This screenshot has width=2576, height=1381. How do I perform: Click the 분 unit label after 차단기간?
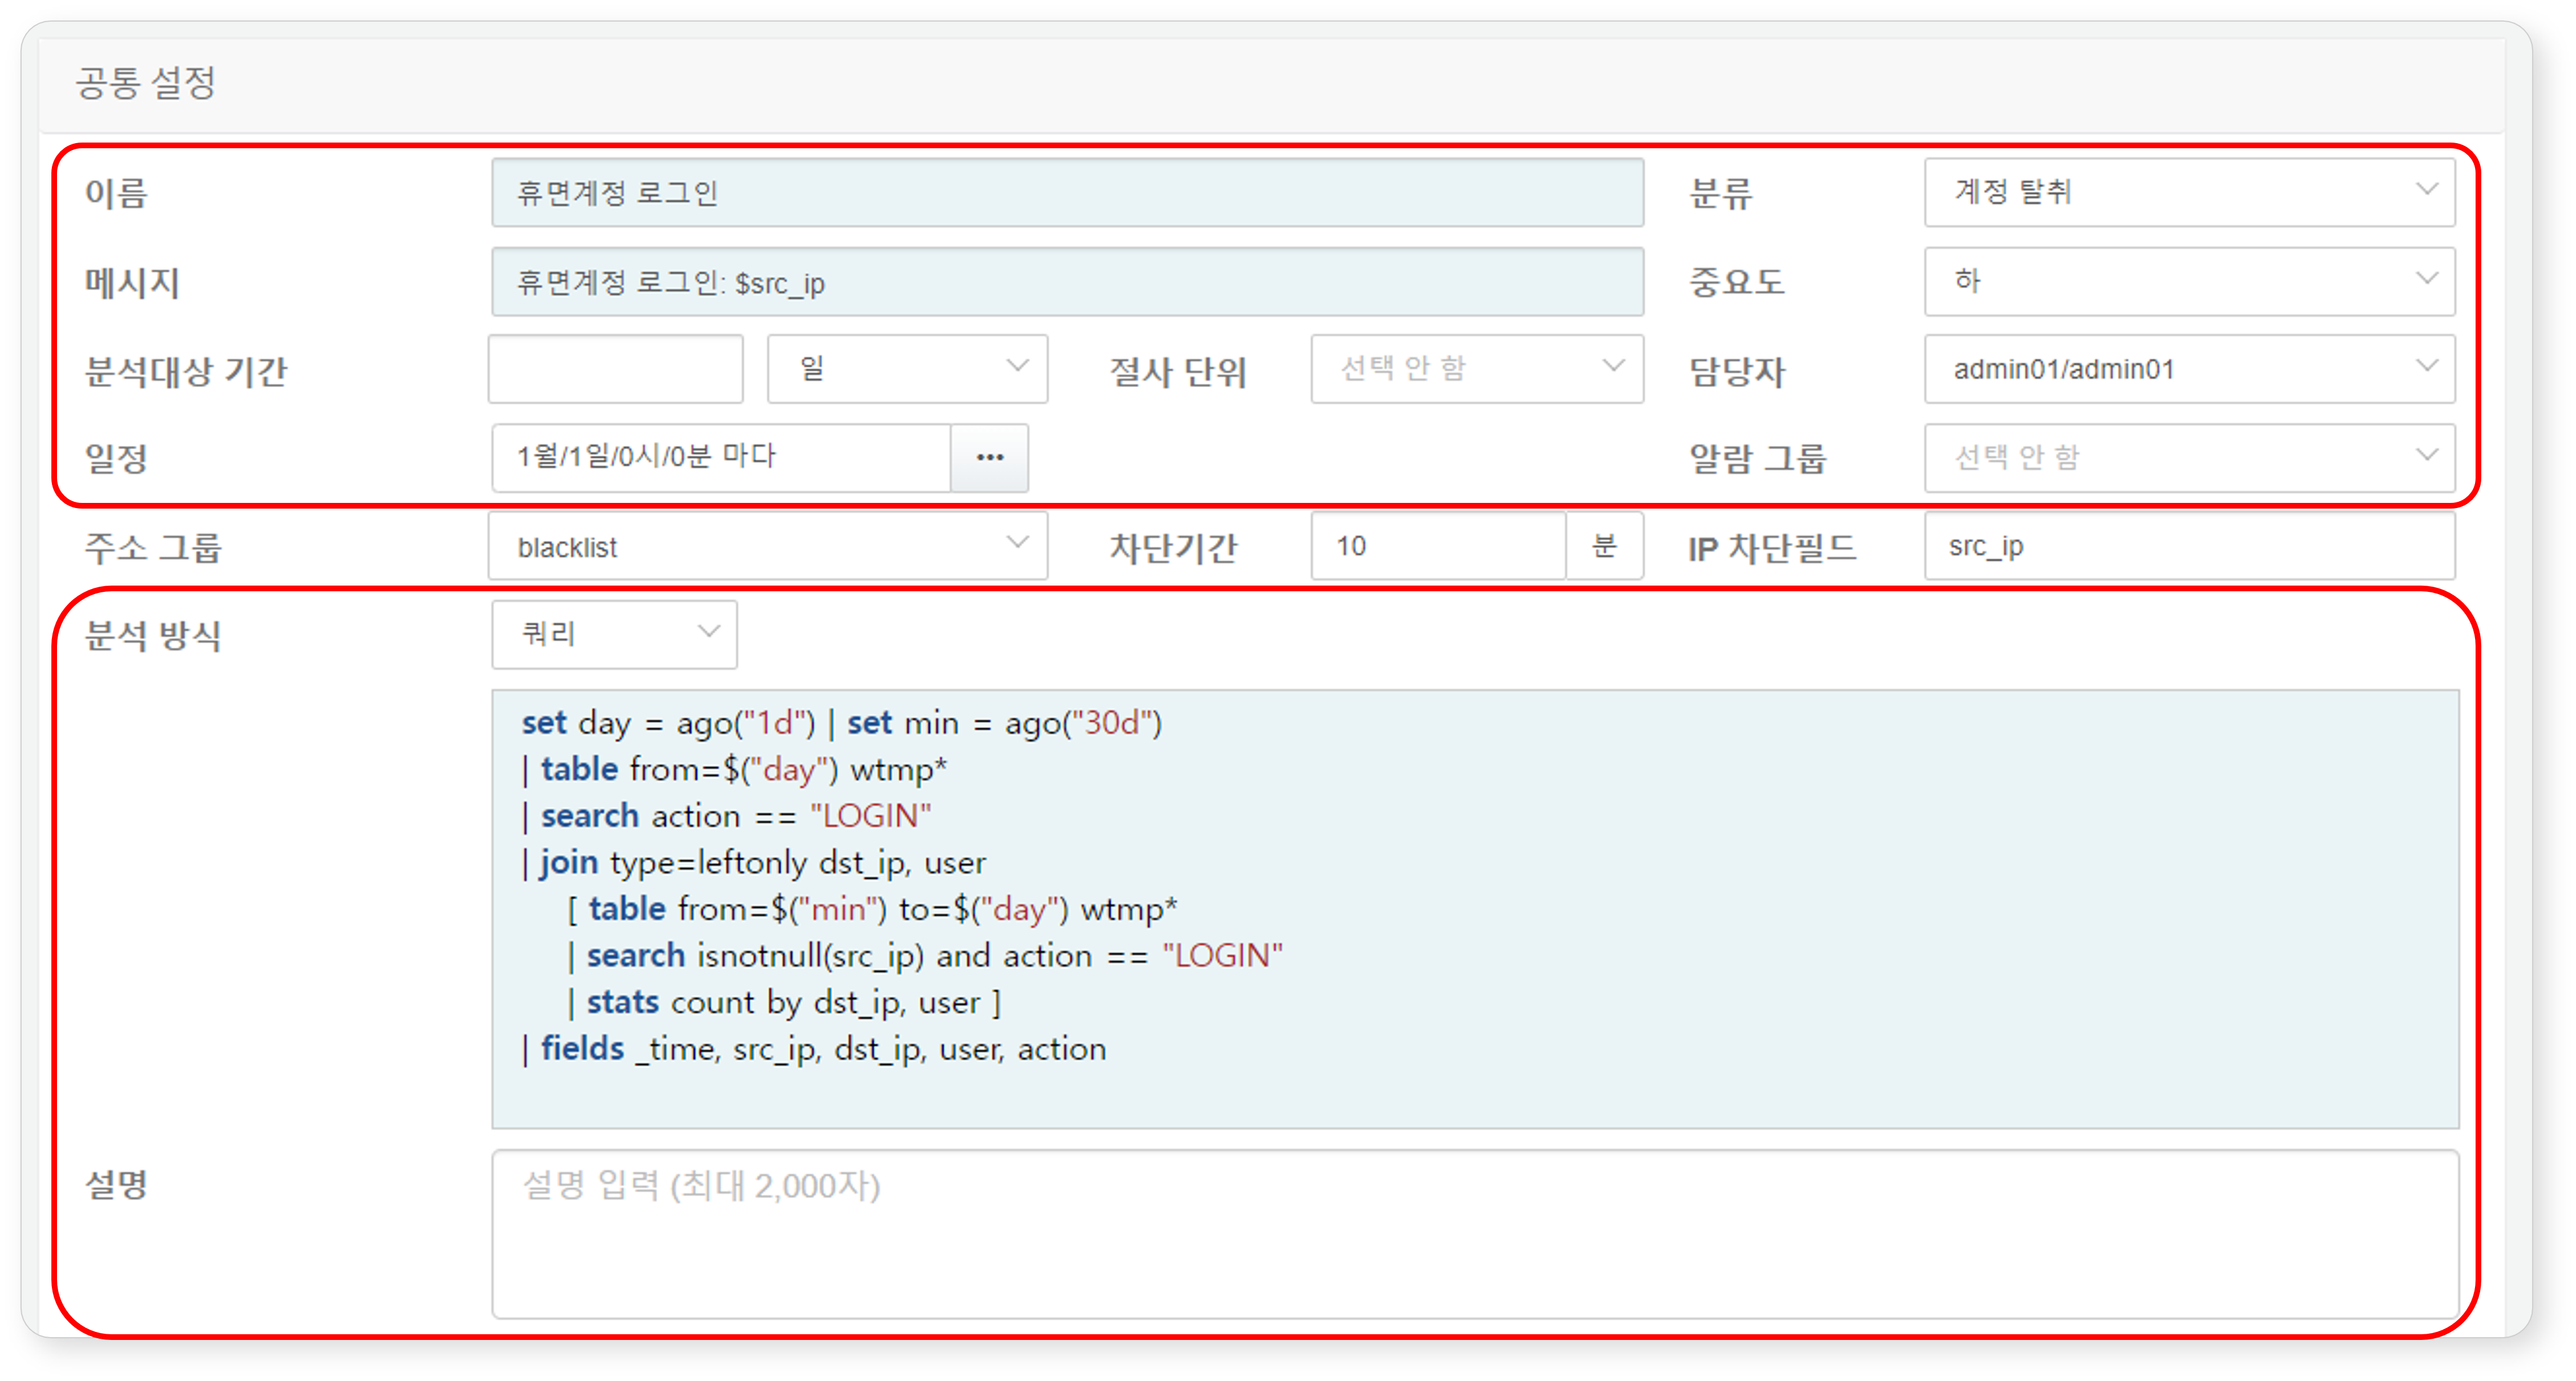pos(1604,546)
